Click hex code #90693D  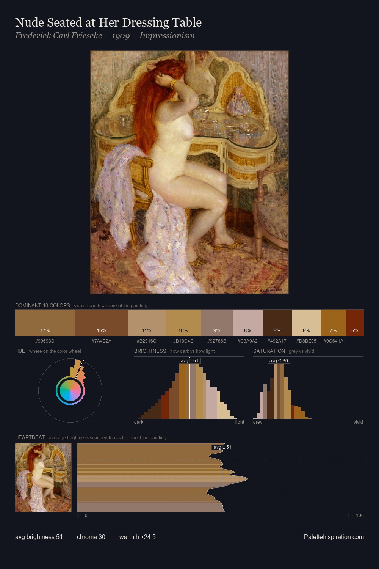(45, 341)
